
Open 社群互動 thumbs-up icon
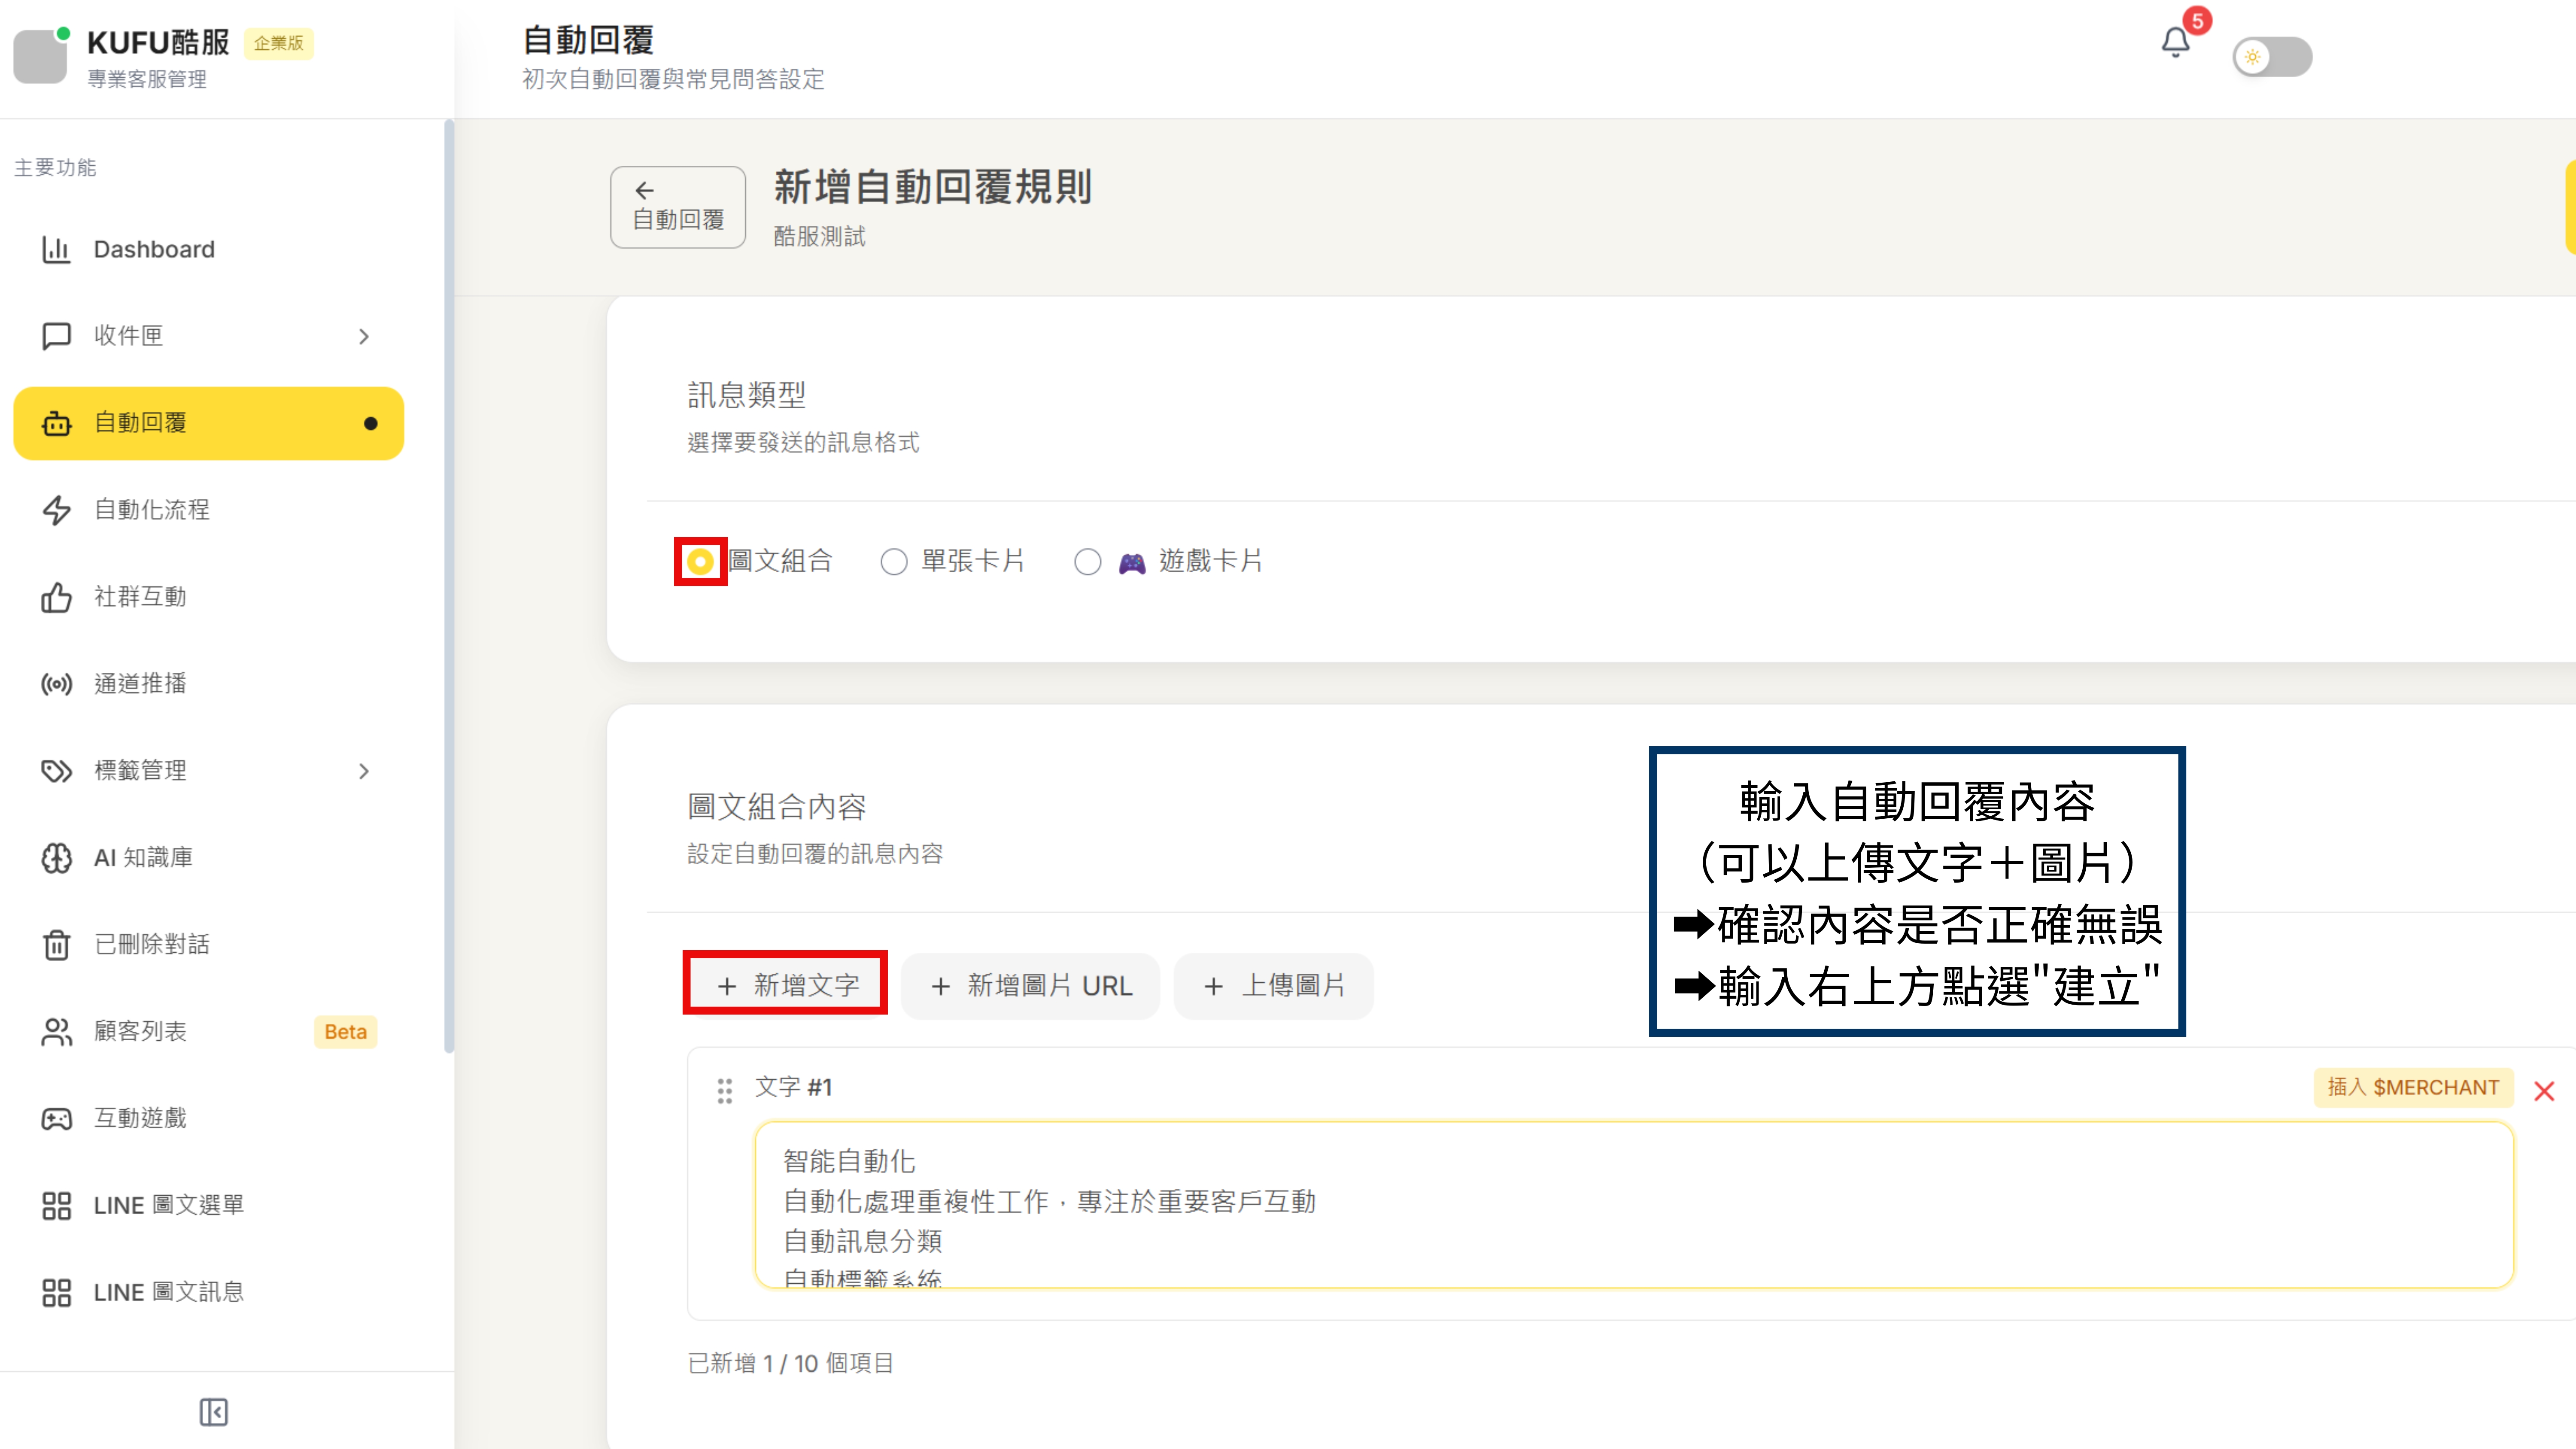(x=56, y=597)
